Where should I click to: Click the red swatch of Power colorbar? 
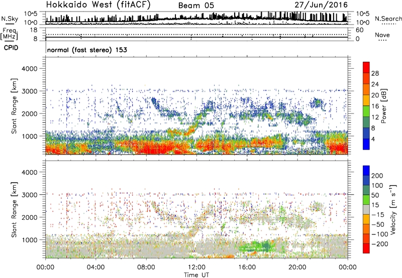tap(366, 67)
